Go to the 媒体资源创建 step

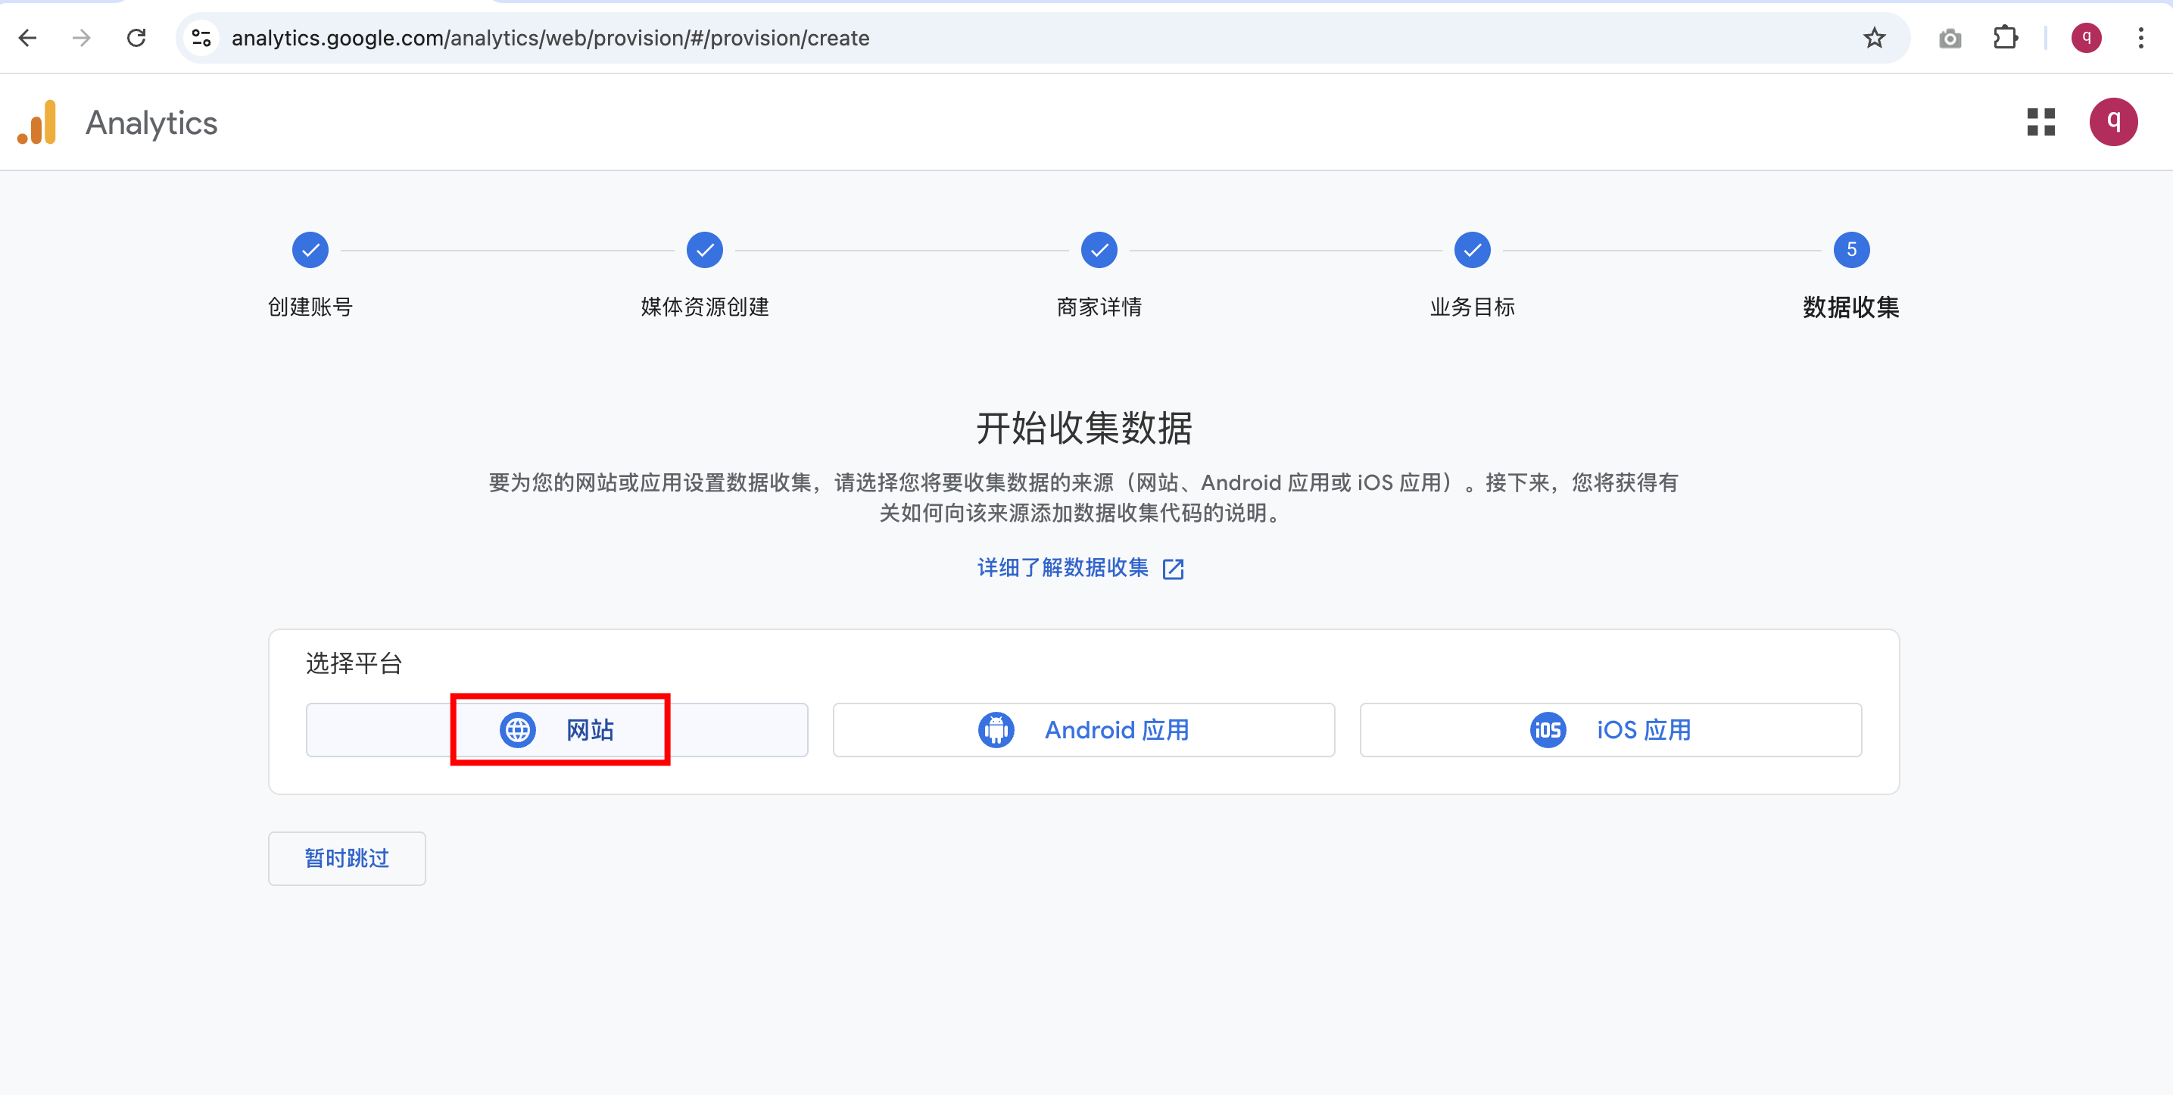tap(704, 251)
